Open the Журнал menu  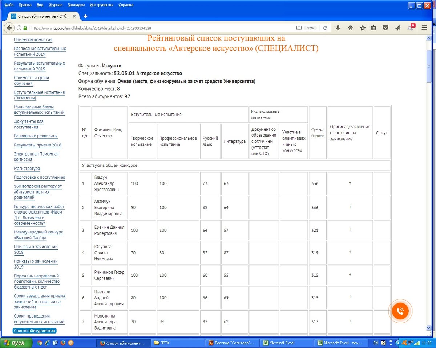tap(55, 5)
